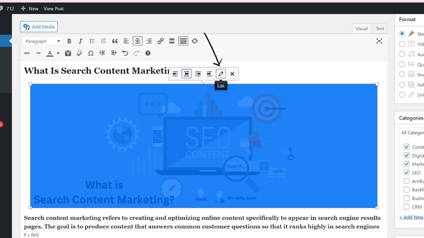This screenshot has height=238, width=424.
Task: Open keyboard shortcuts help icon
Action: coord(148,53)
